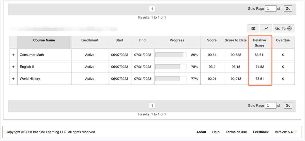This screenshot has height=141, width=305.
Task: Click page 1 in bottom pagination
Action: (x=152, y=106)
